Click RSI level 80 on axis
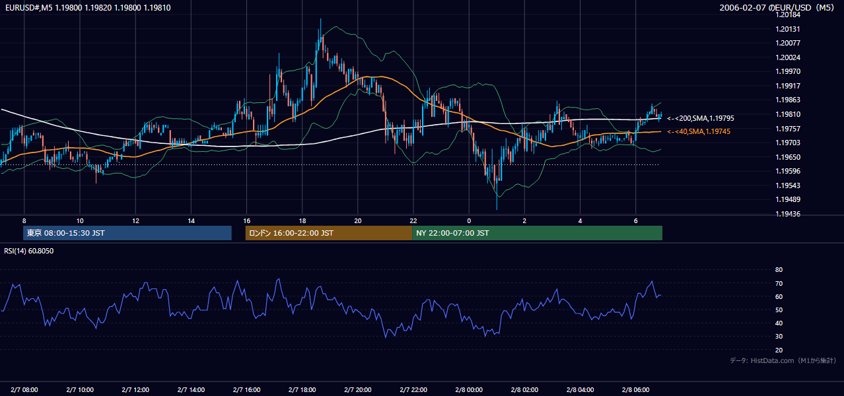The width and height of the screenshot is (844, 396). (x=779, y=270)
